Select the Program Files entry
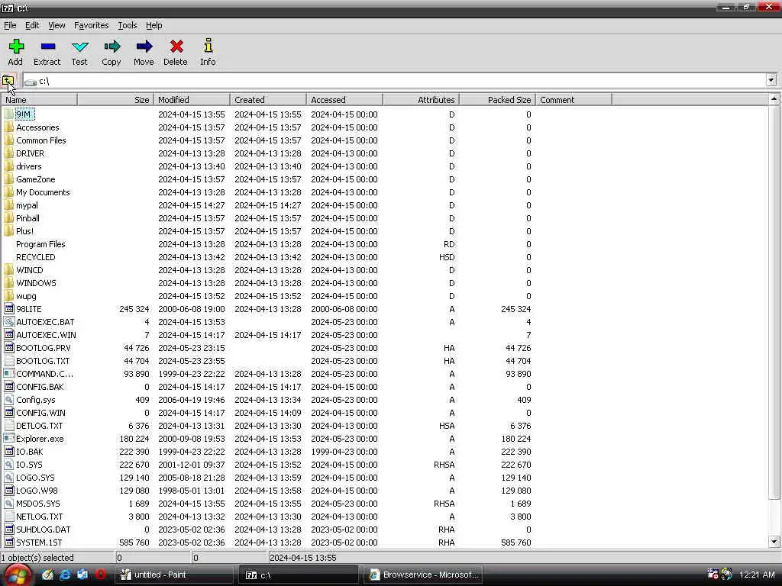 pos(40,243)
